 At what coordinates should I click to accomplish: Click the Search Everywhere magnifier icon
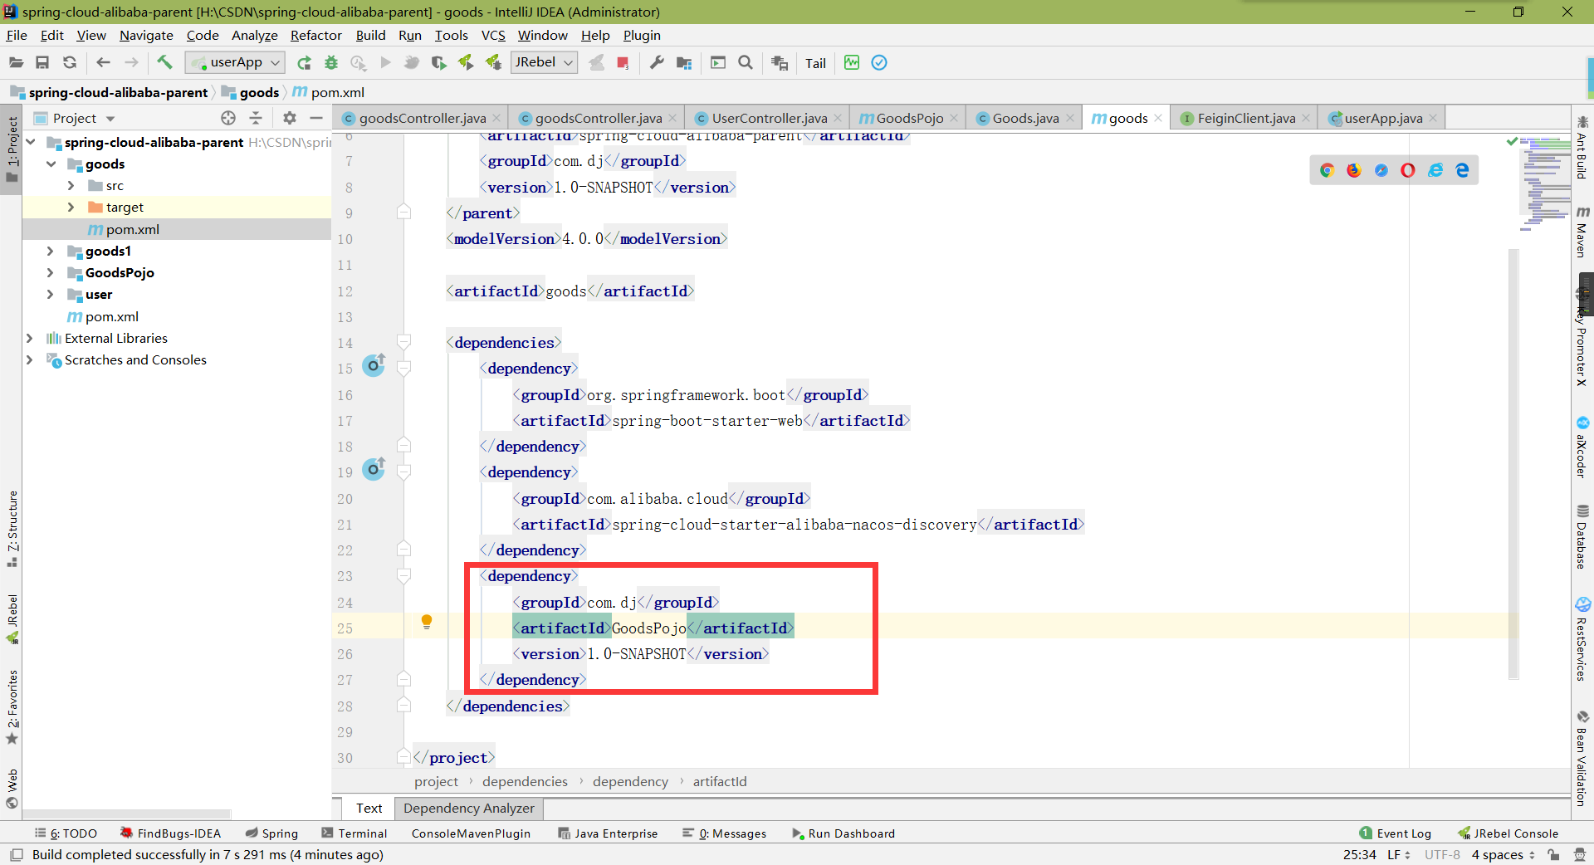coord(746,62)
